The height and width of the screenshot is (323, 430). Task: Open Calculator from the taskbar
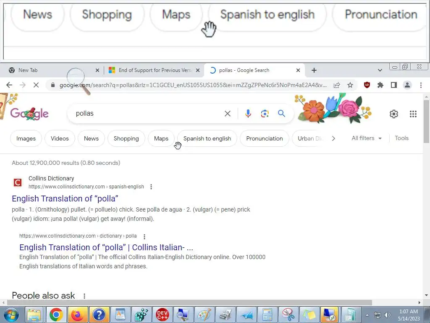267,315
